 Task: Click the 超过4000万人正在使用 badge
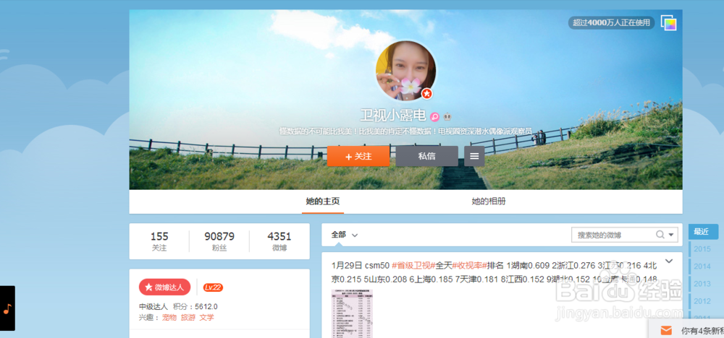coord(611,22)
